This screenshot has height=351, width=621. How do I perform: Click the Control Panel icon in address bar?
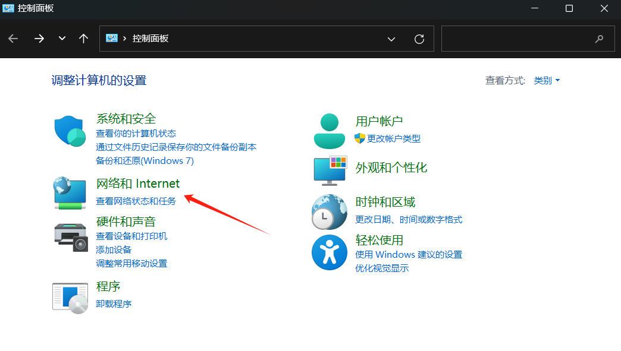112,39
